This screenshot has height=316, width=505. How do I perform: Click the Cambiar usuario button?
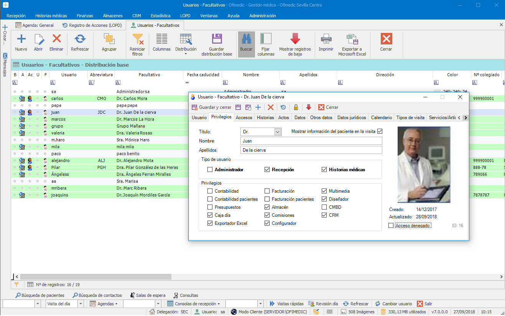coord(393,304)
